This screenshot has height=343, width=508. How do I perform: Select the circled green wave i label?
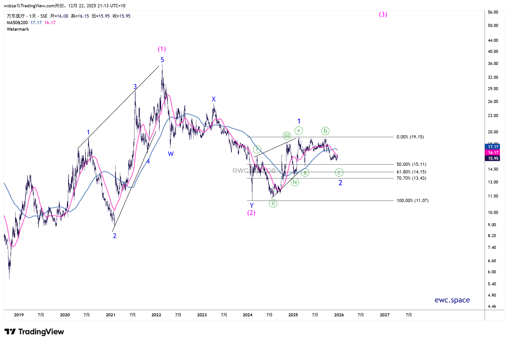tap(257, 149)
